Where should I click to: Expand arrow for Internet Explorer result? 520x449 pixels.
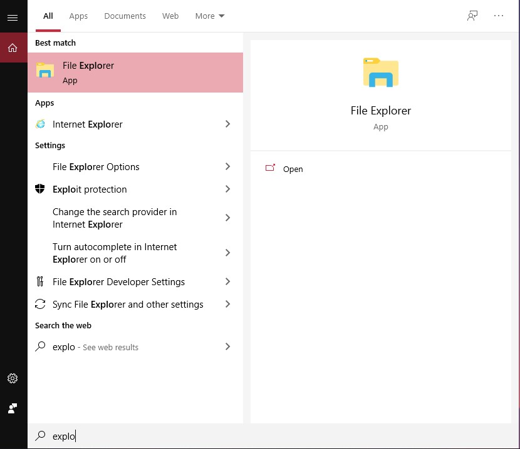(227, 124)
